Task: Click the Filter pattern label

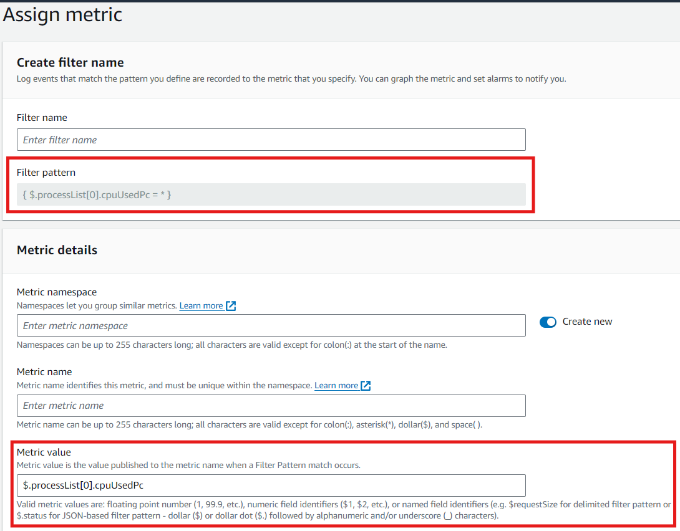Action: (x=46, y=173)
